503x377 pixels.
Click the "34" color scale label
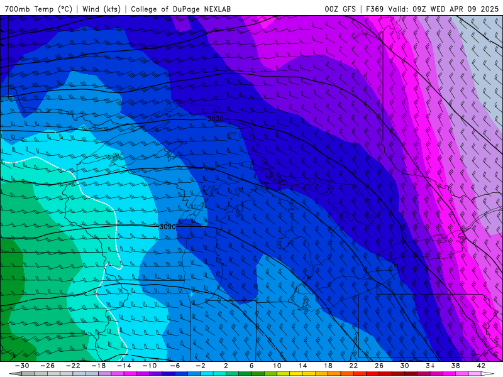pyautogui.click(x=430, y=366)
